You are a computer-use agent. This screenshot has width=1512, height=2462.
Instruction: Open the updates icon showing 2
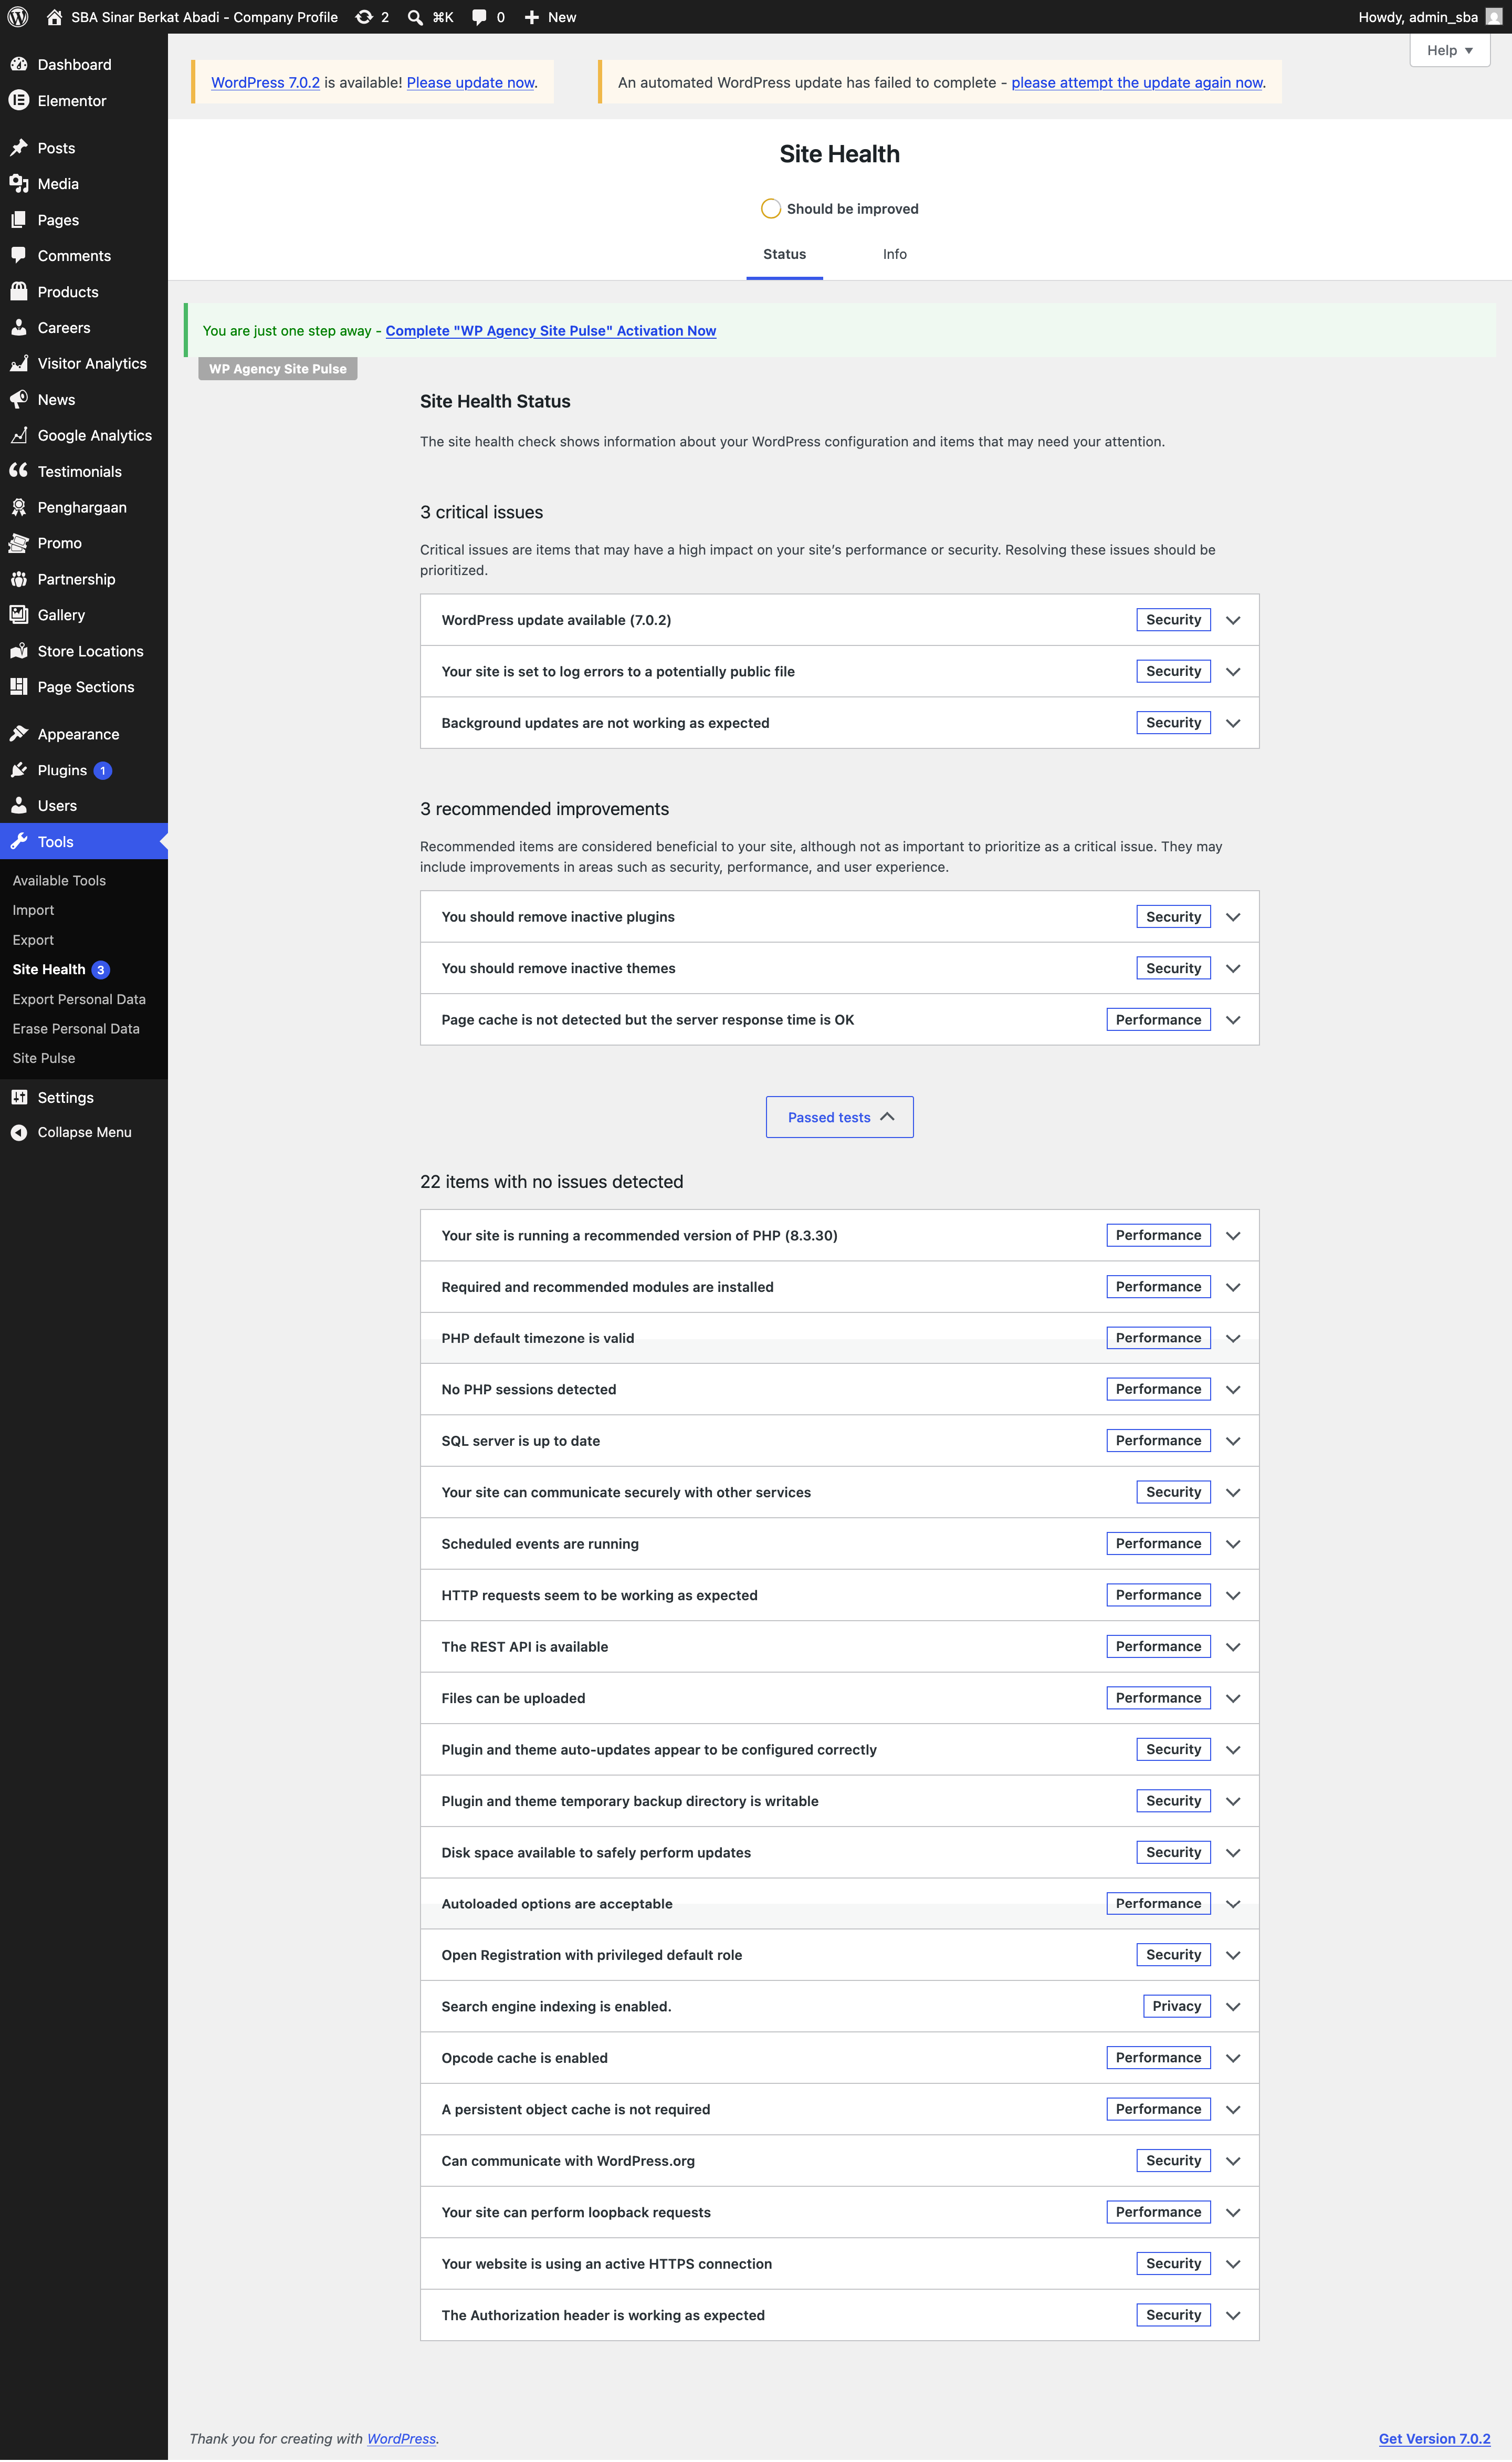[364, 17]
